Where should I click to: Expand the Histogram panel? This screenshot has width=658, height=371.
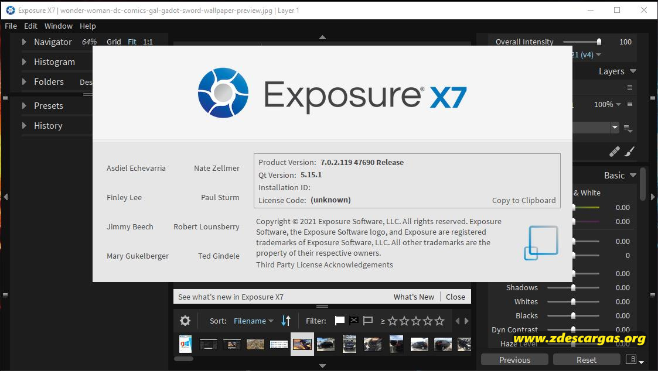pyautogui.click(x=24, y=61)
